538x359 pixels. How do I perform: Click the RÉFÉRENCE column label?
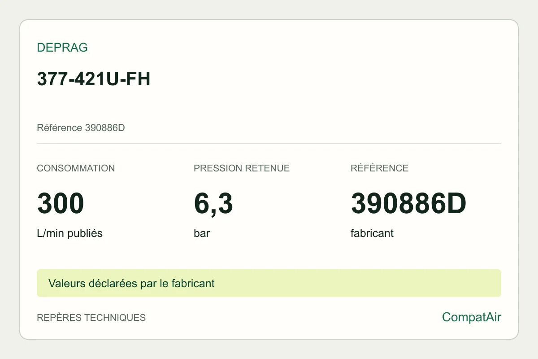pos(379,168)
